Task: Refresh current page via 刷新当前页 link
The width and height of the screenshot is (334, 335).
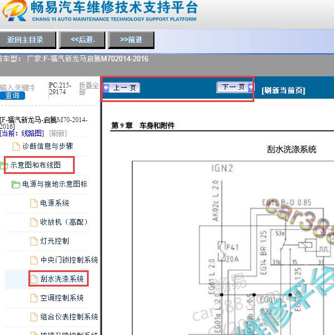Action: (x=283, y=90)
